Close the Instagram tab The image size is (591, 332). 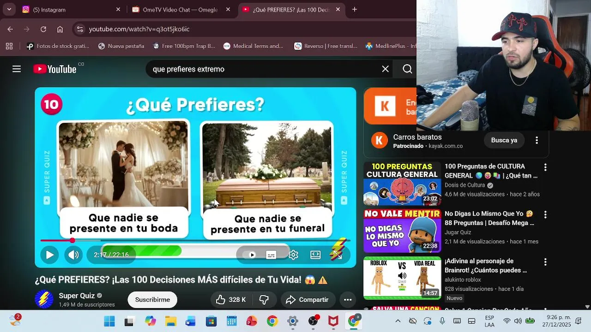118,10
